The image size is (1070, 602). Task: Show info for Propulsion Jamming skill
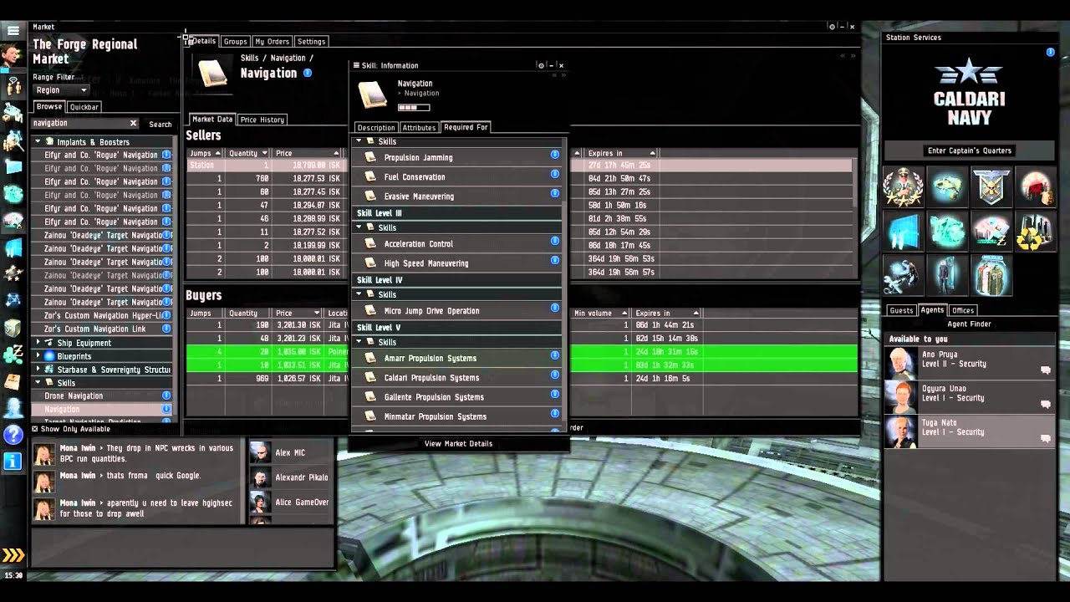pyautogui.click(x=555, y=155)
